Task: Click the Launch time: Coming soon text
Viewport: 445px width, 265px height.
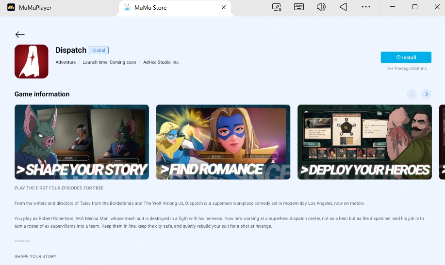Action: tap(109, 62)
